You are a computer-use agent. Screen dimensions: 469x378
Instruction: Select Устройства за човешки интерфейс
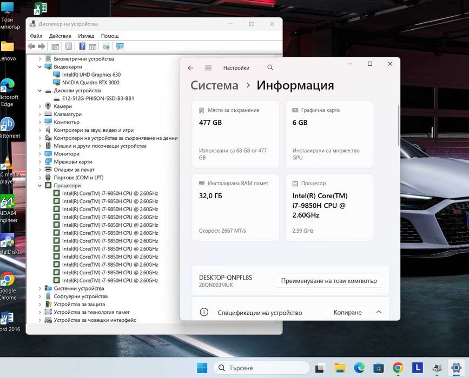point(95,320)
